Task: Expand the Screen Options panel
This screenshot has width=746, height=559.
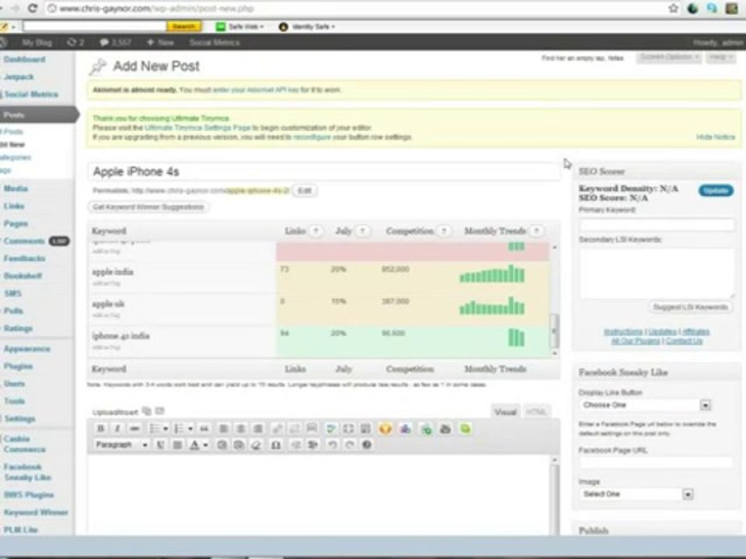Action: click(x=669, y=57)
